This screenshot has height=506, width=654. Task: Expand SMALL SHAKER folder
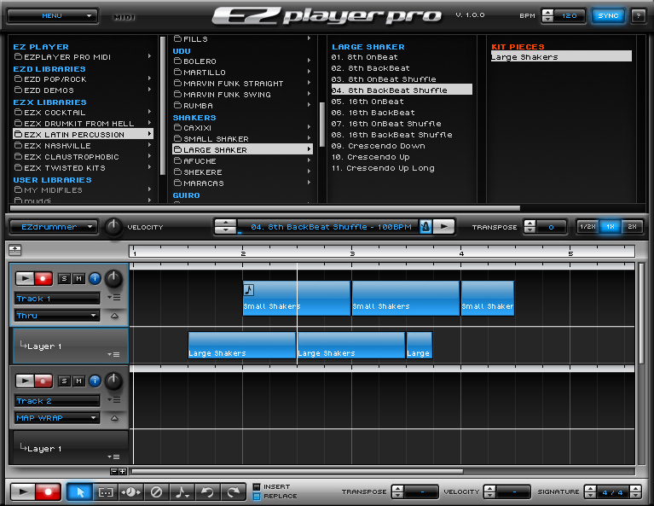pyautogui.click(x=242, y=139)
